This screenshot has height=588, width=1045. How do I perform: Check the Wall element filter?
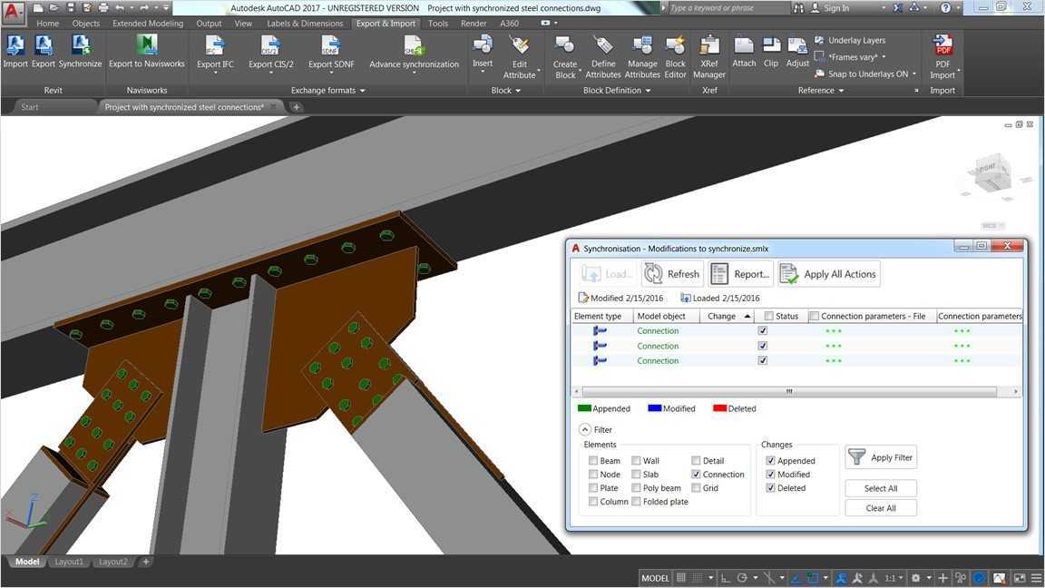[x=636, y=461]
